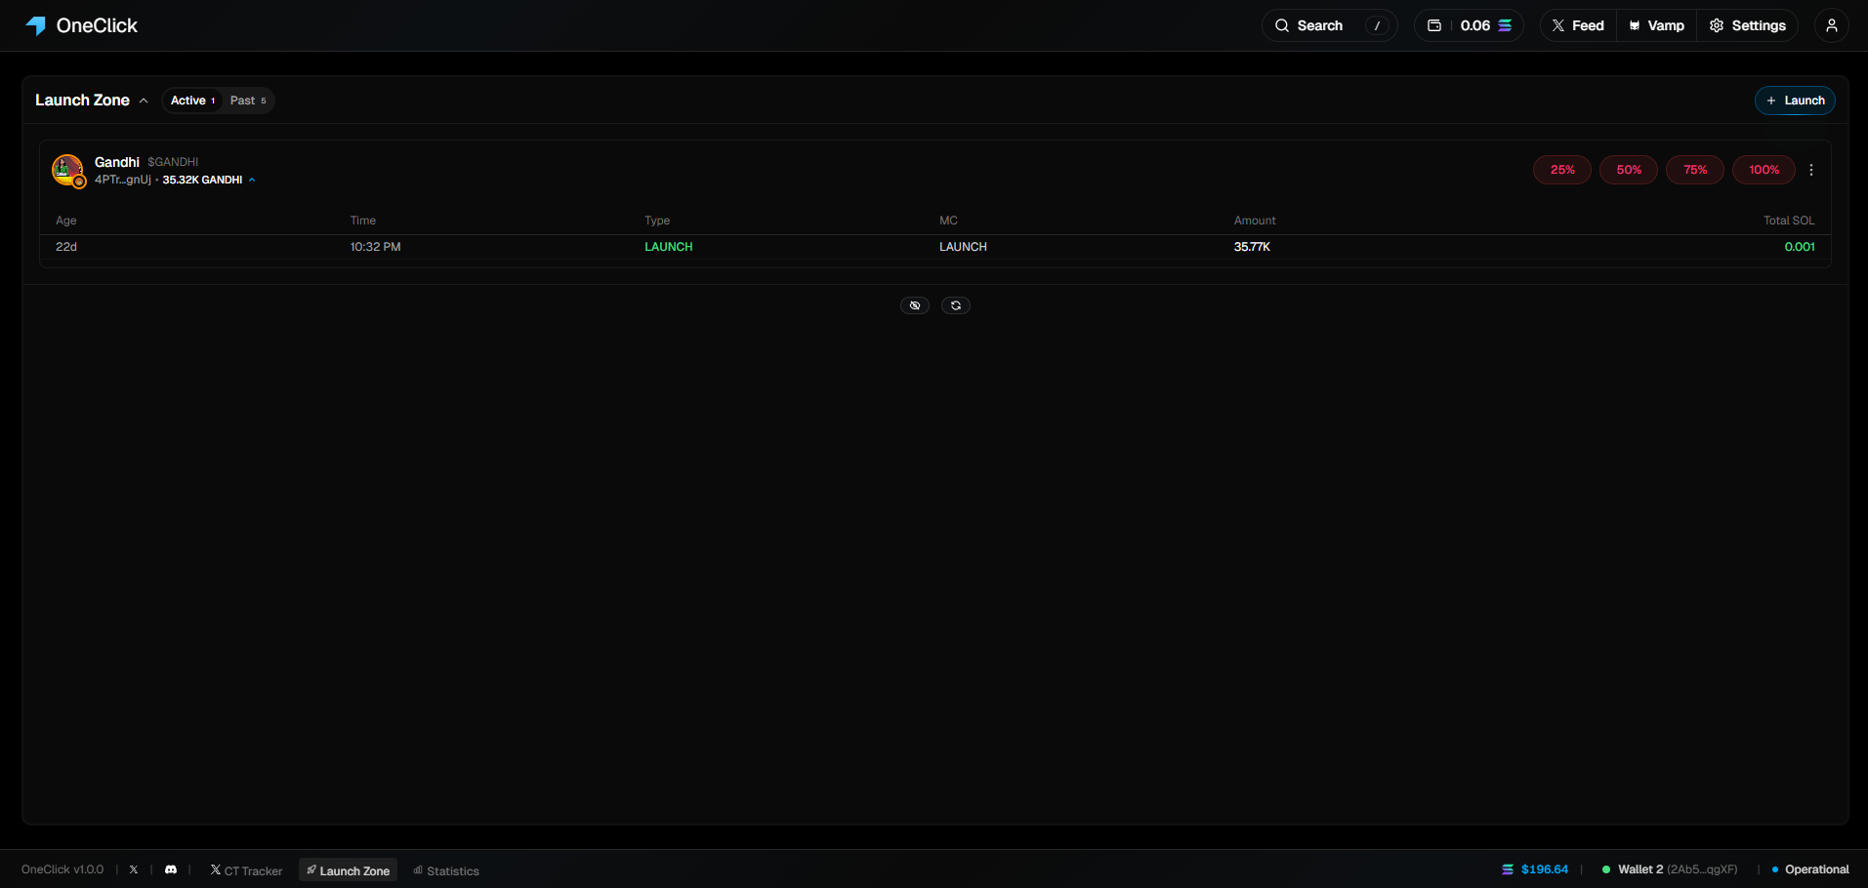Click the 10:32 PM time cell
The height and width of the screenshot is (888, 1868).
pos(376,247)
